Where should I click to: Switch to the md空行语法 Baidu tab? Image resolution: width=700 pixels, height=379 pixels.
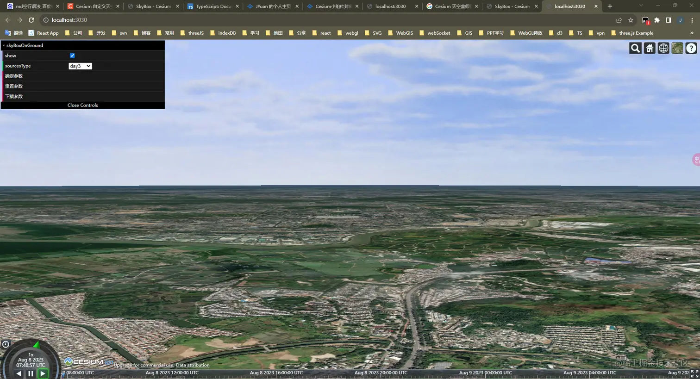[x=33, y=6]
